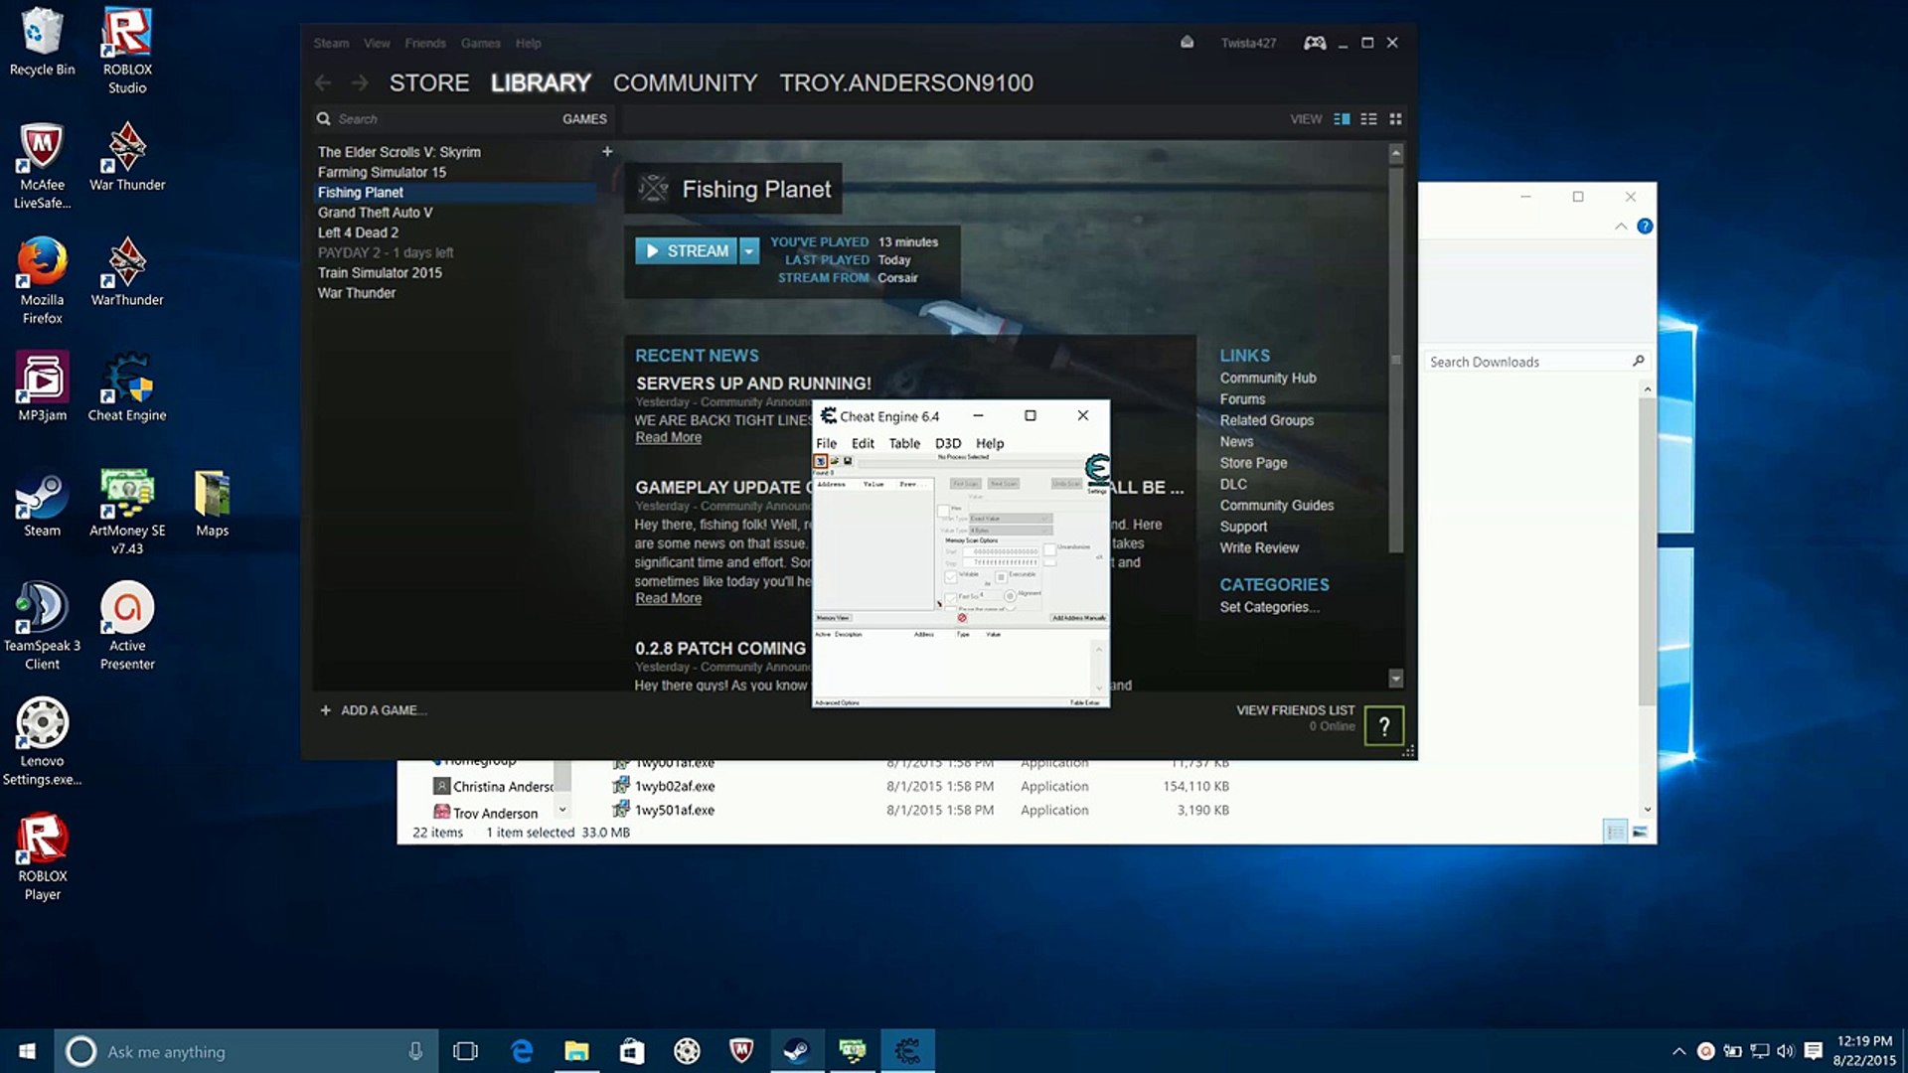The width and height of the screenshot is (1908, 1073).
Task: Expand the Stream button dropdown arrow
Action: point(749,251)
